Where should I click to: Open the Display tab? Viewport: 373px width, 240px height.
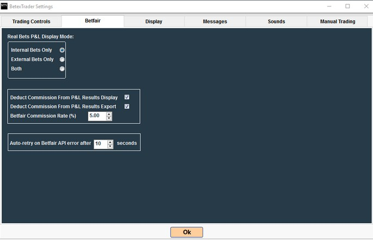click(x=154, y=22)
